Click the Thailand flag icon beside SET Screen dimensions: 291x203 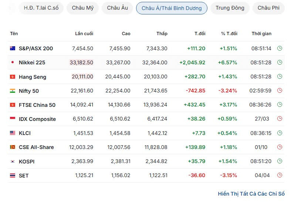[x=13, y=176]
